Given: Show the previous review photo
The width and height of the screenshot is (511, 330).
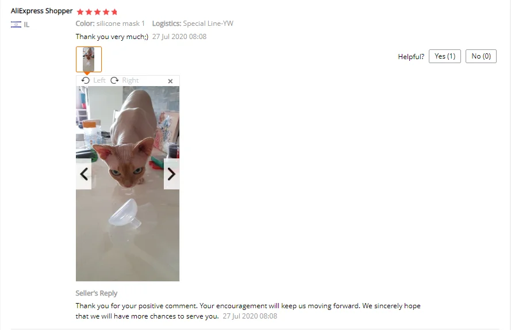Looking at the screenshot, I should coord(84,174).
